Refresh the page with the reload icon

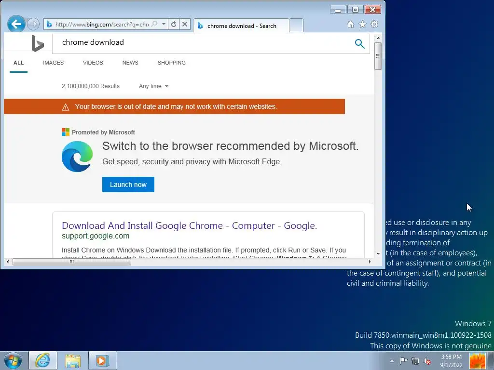click(174, 24)
